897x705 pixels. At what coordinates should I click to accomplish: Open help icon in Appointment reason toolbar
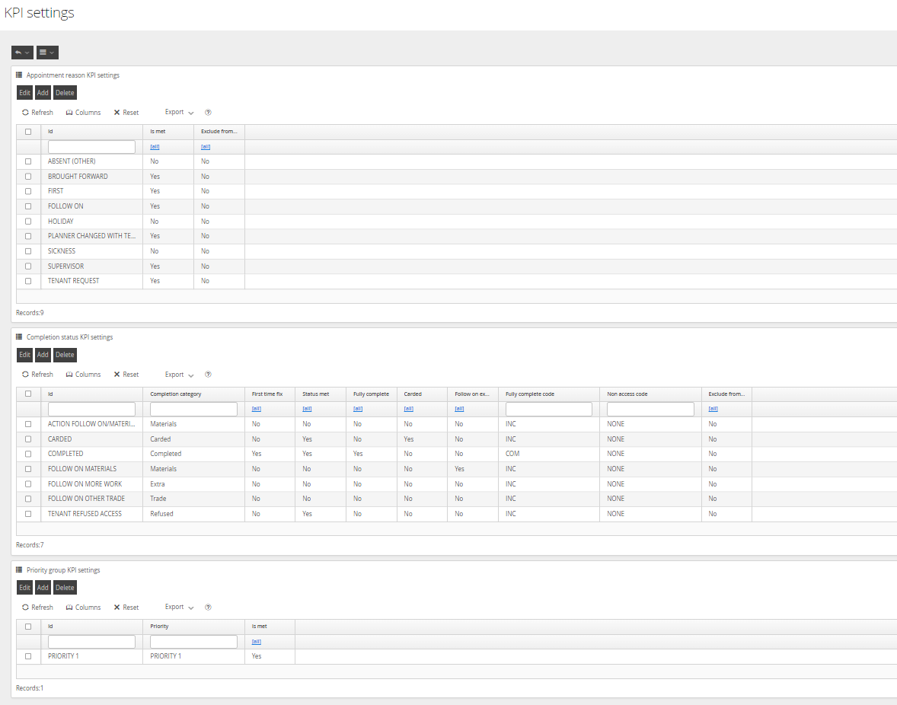click(208, 113)
